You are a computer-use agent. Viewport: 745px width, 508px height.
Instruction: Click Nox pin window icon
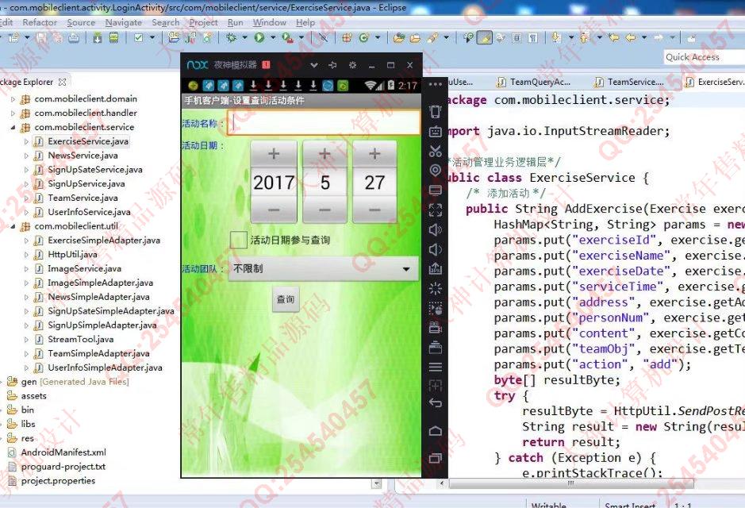pyautogui.click(x=332, y=65)
